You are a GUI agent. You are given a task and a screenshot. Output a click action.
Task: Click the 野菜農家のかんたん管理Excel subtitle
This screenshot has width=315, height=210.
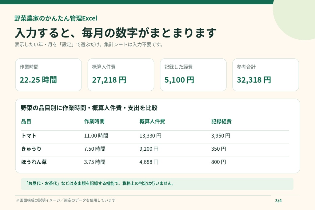[56, 18]
